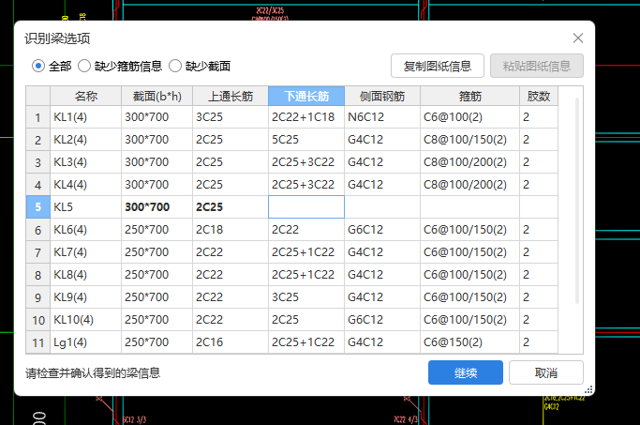The width and height of the screenshot is (640, 425).
Task: Click the table's vertical scrollbar
Action: pyautogui.click(x=576, y=200)
